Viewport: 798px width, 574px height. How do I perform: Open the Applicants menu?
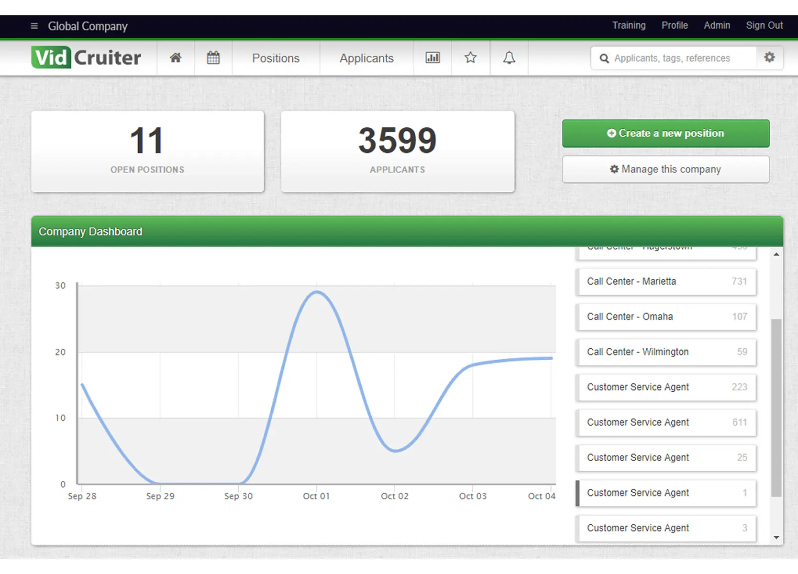[366, 58]
